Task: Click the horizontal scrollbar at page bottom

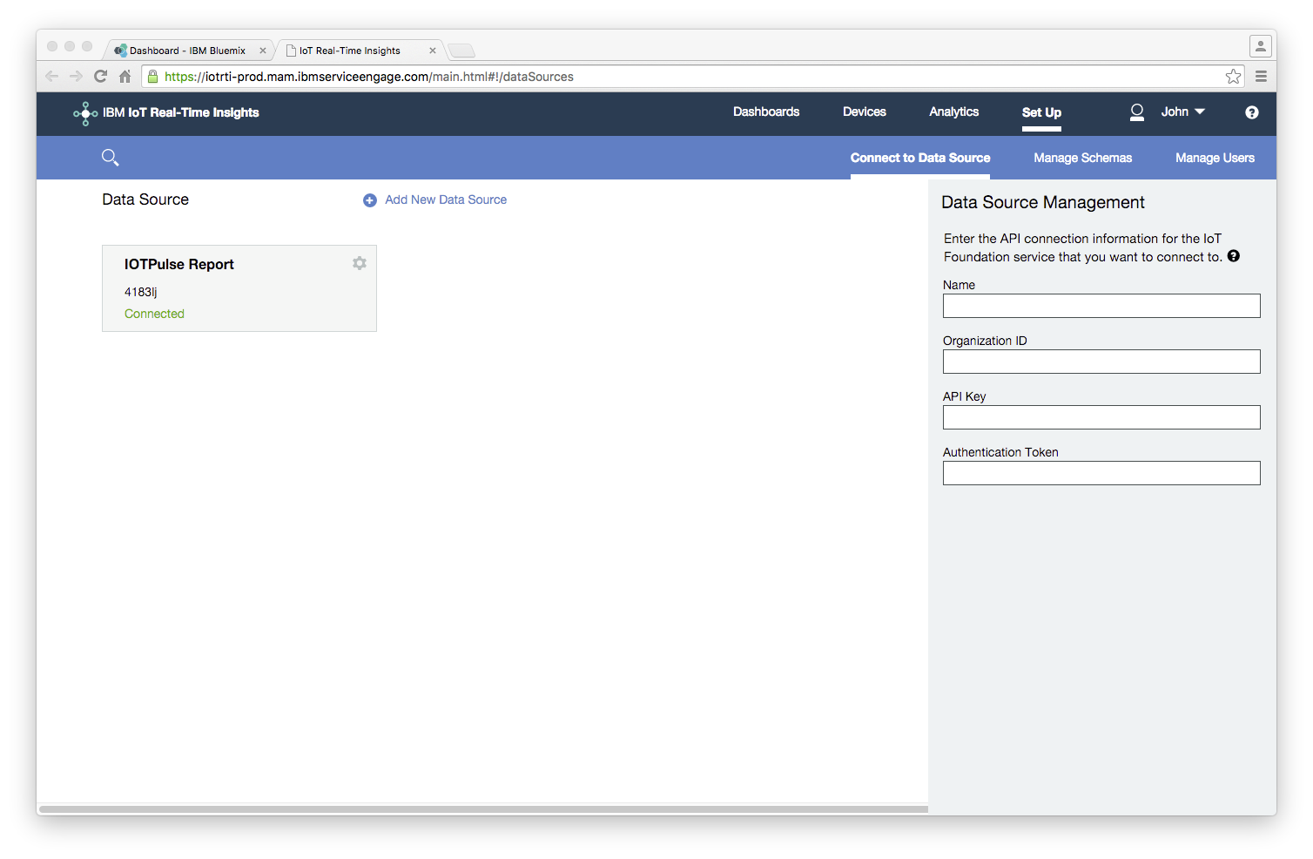Action: point(484,809)
